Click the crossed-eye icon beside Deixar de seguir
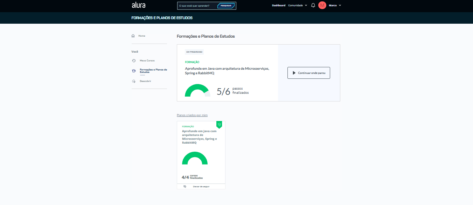Image resolution: width=473 pixels, height=205 pixels. pyautogui.click(x=185, y=187)
